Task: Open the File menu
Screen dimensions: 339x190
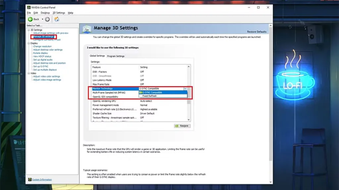Action: 29,13
